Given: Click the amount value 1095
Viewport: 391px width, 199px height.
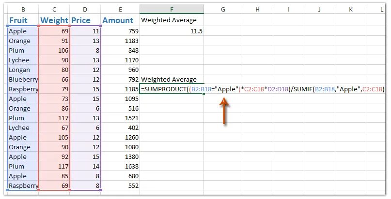Looking at the screenshot, I should tap(120, 99).
